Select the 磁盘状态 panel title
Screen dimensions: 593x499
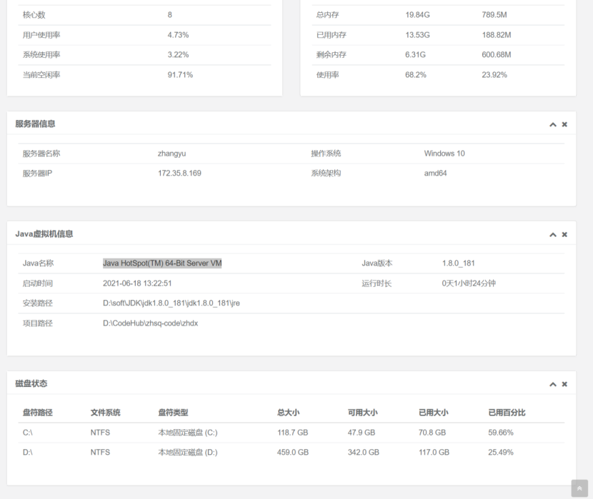[31, 383]
